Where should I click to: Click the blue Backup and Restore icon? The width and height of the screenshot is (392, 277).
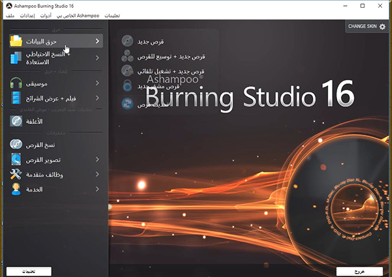[x=16, y=58]
